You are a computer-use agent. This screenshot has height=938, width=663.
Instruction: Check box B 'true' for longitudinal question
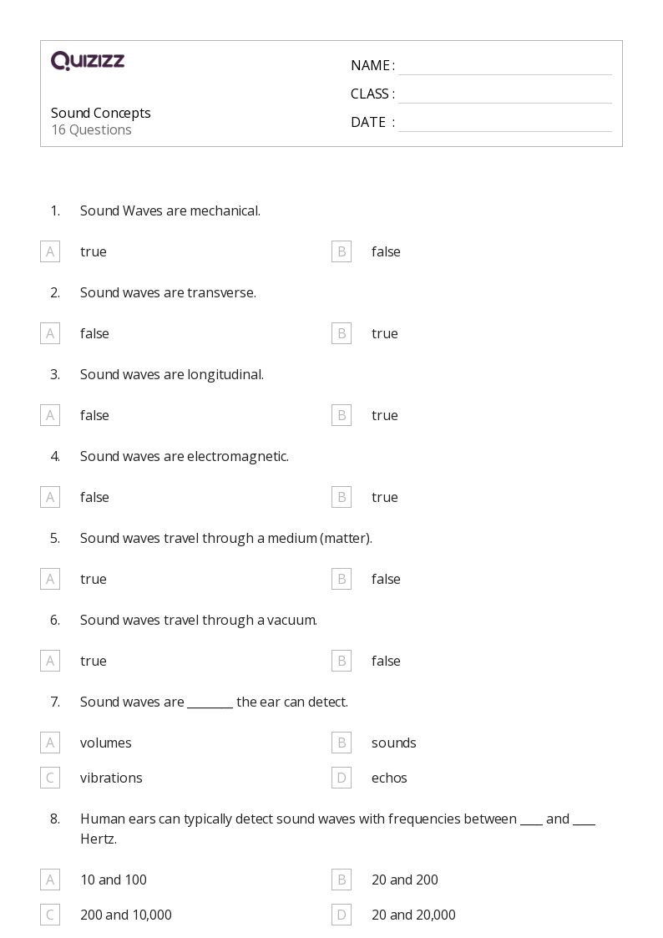click(x=342, y=415)
